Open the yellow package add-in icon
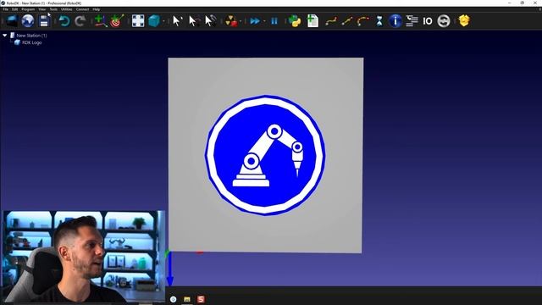The height and width of the screenshot is (305, 542). pyautogui.click(x=464, y=20)
